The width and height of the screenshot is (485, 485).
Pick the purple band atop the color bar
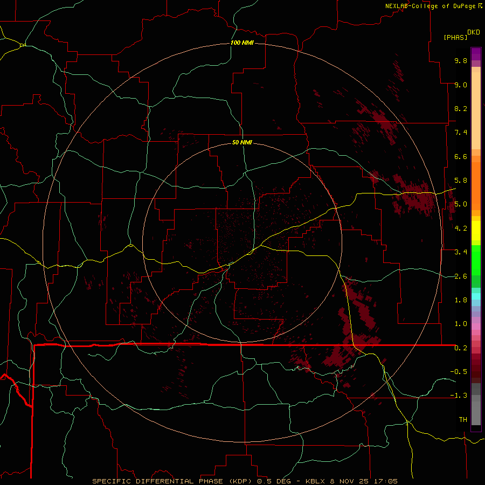(476, 54)
